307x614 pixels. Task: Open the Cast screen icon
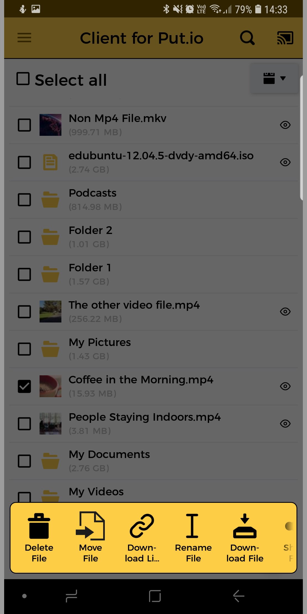[x=285, y=38]
